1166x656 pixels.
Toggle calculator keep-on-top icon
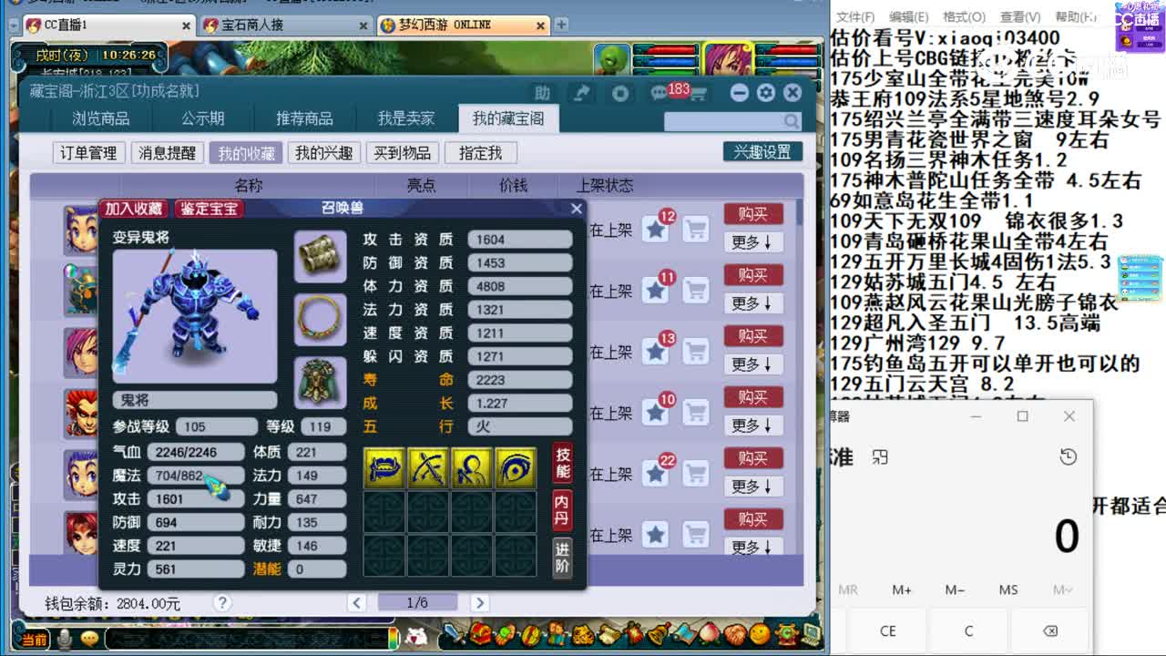pyautogui.click(x=880, y=456)
